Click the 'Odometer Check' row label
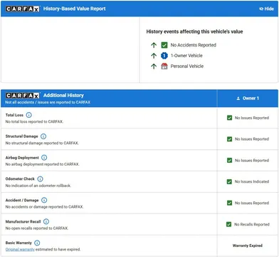This screenshot has width=279, height=257. point(20,179)
